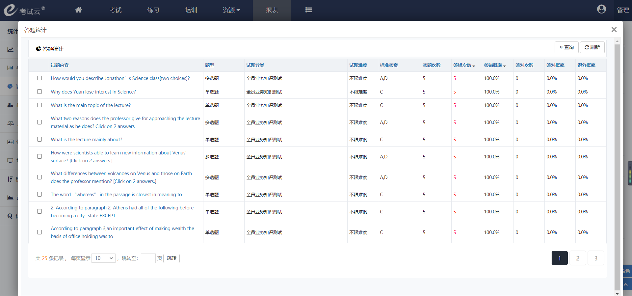This screenshot has height=296, width=632.
Task: Open the 练习 menu
Action: point(153,10)
